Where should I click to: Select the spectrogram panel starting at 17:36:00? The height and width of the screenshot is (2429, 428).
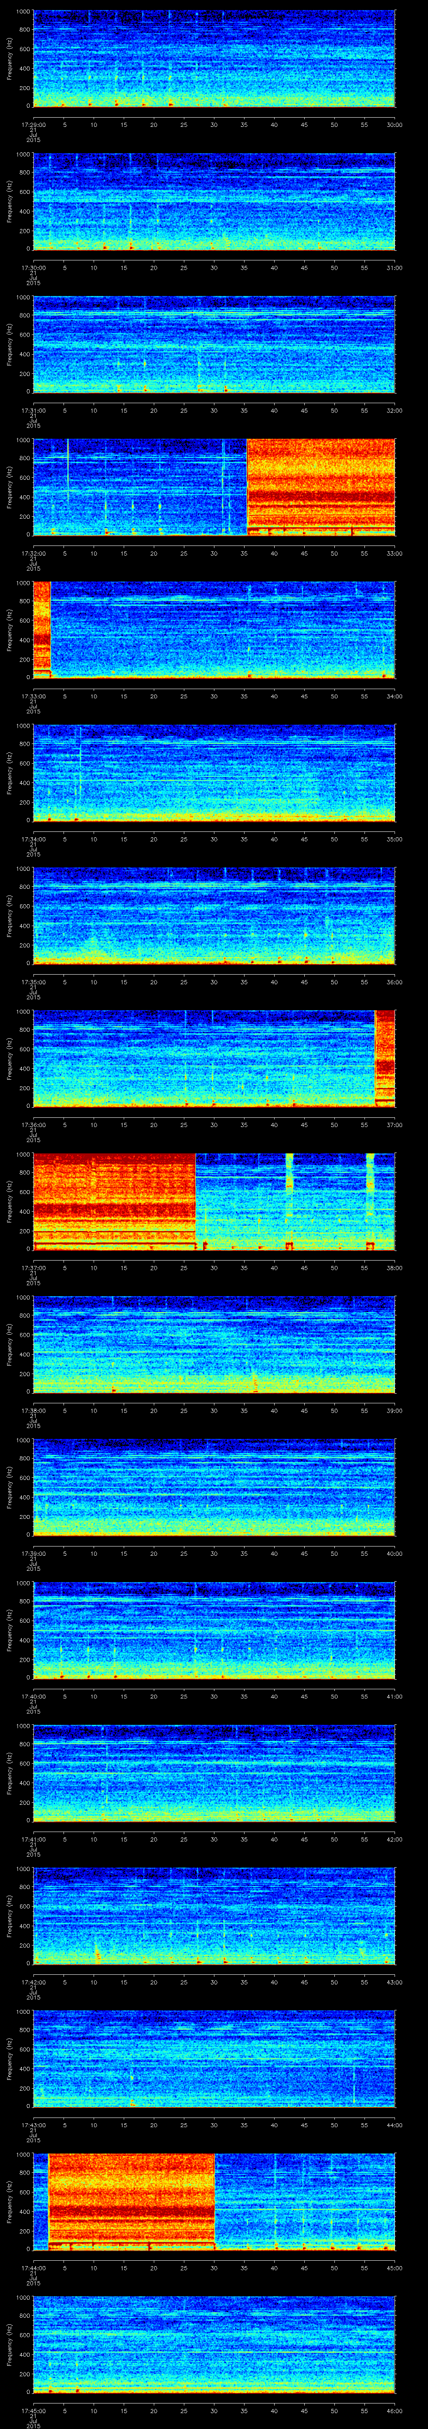(214, 1059)
